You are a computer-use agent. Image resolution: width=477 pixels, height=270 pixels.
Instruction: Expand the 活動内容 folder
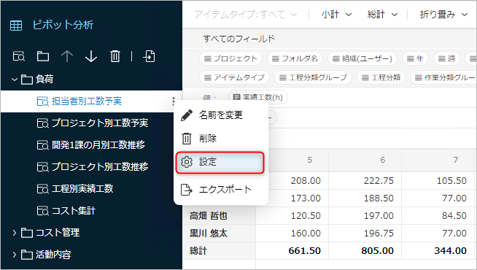pos(14,255)
